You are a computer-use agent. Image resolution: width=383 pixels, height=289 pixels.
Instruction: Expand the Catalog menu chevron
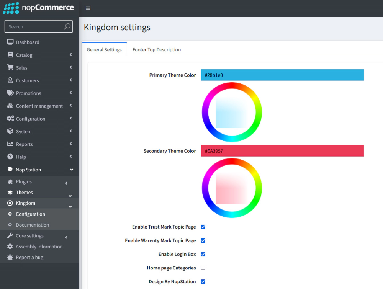point(70,55)
